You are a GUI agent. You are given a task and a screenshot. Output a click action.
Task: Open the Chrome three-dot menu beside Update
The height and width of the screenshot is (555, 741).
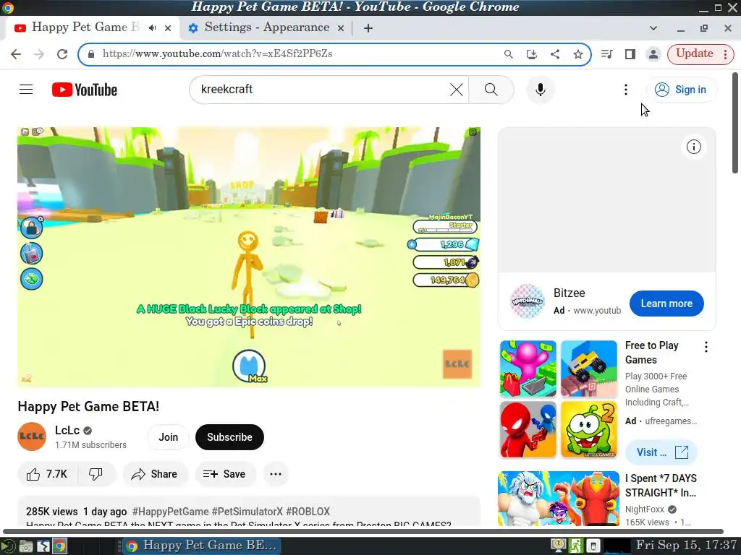(x=726, y=53)
